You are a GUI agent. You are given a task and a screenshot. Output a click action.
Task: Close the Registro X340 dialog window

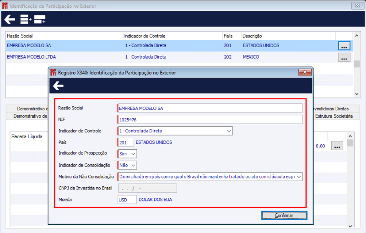[x=305, y=72]
